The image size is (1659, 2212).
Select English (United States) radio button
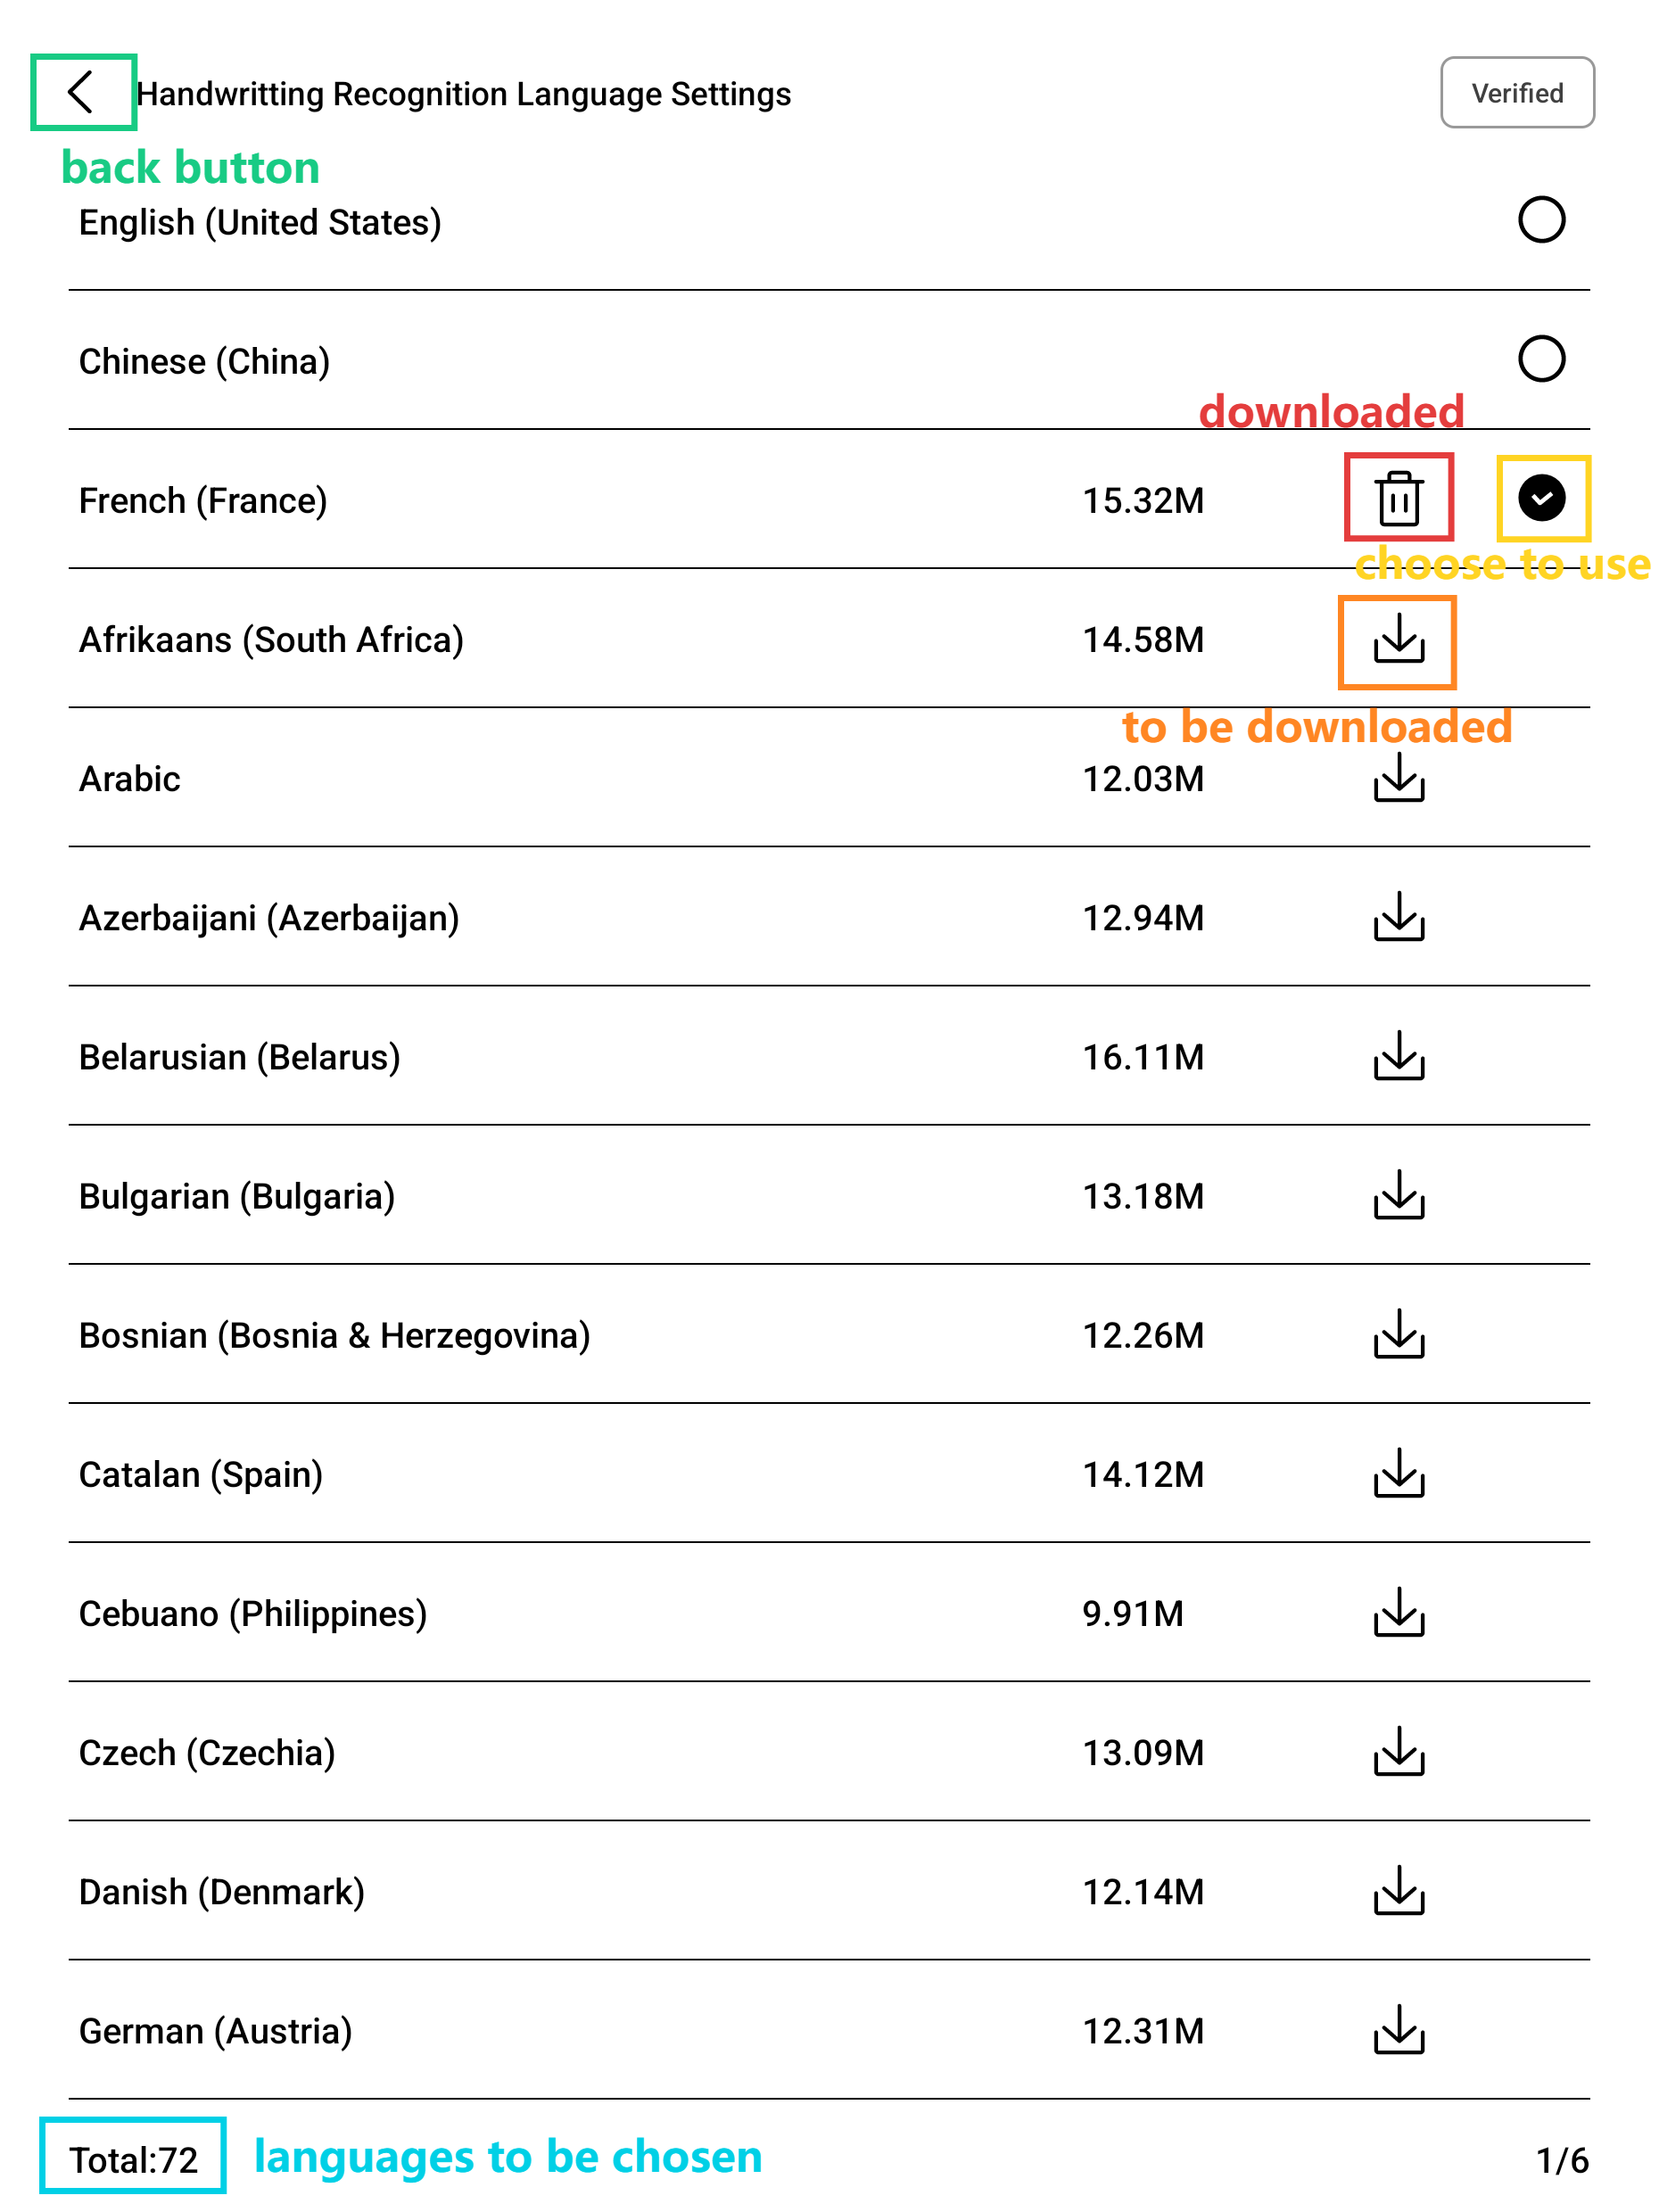point(1540,220)
